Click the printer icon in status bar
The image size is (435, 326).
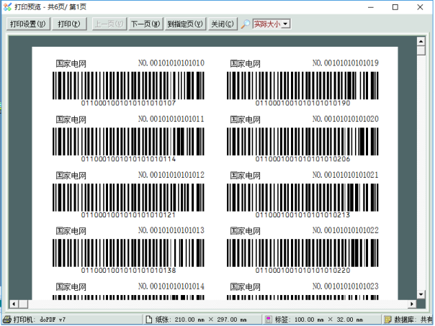click(7, 320)
